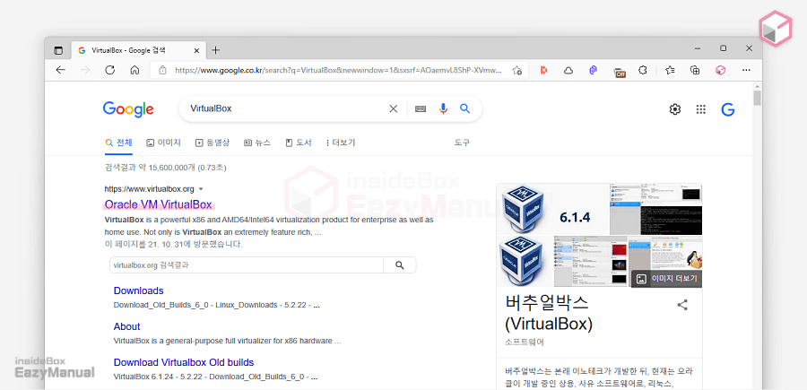Switch to the 이미지 results tab

pos(164,143)
